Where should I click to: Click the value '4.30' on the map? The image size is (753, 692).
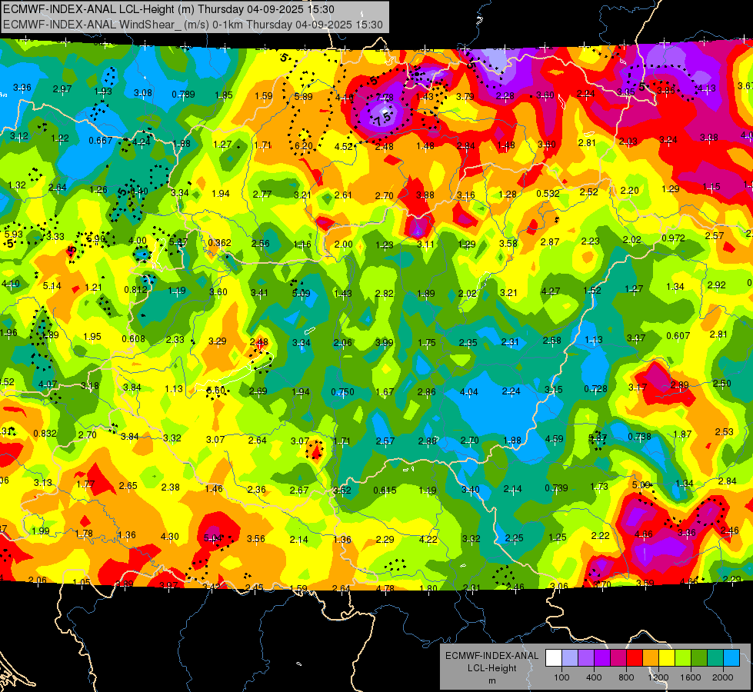point(169,537)
